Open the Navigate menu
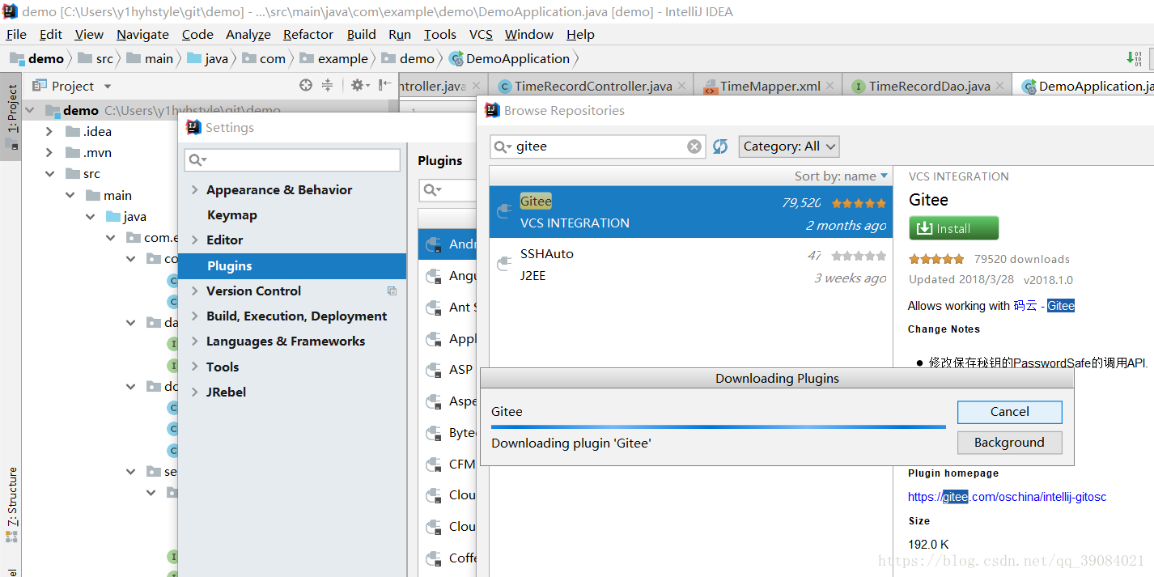 [x=142, y=34]
